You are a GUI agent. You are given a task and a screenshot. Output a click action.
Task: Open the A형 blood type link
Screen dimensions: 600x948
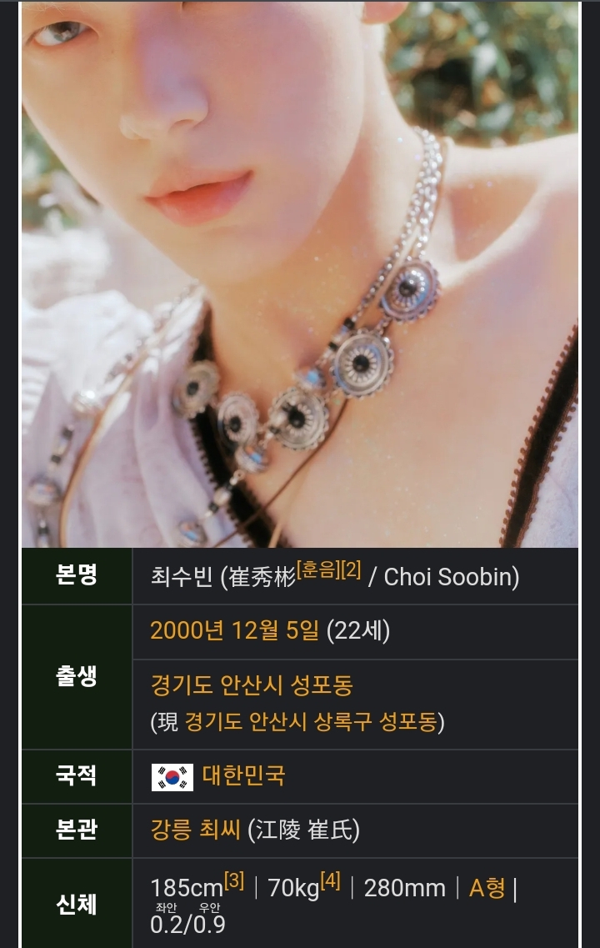click(487, 888)
